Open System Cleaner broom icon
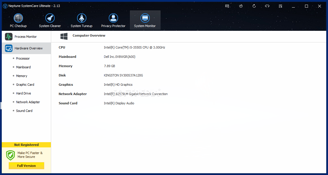The height and width of the screenshot is (175, 328). point(50,18)
